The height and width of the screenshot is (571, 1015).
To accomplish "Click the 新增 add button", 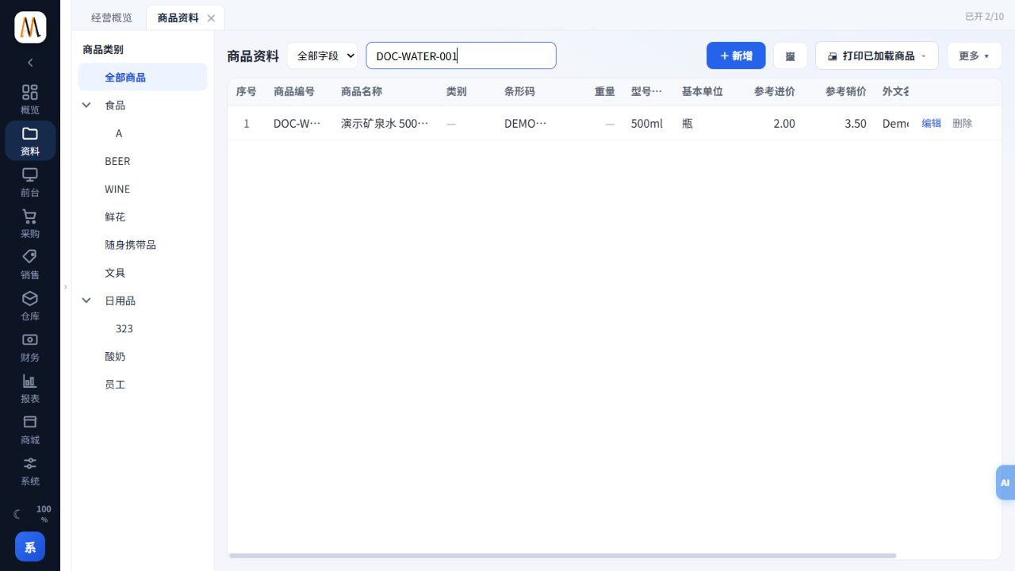I will pyautogui.click(x=736, y=56).
